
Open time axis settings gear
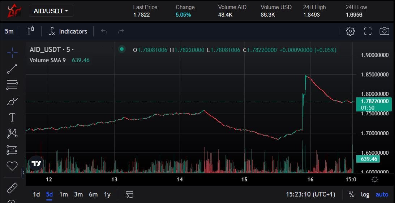point(375,180)
